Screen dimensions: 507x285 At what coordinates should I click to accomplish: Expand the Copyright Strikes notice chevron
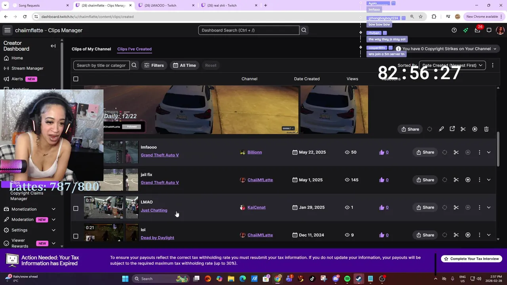point(495,49)
